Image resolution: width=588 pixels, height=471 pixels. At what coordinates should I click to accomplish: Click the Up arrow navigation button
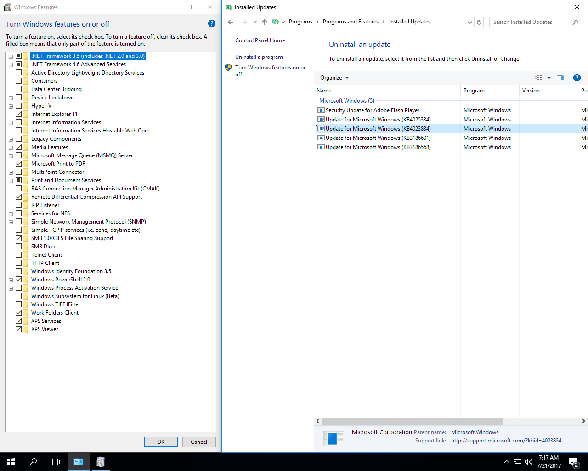[x=265, y=22]
